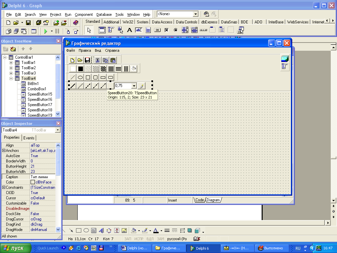This screenshot has height=253, width=337.
Task: Select the vertical lines fill pattern
Action: click(x=126, y=69)
